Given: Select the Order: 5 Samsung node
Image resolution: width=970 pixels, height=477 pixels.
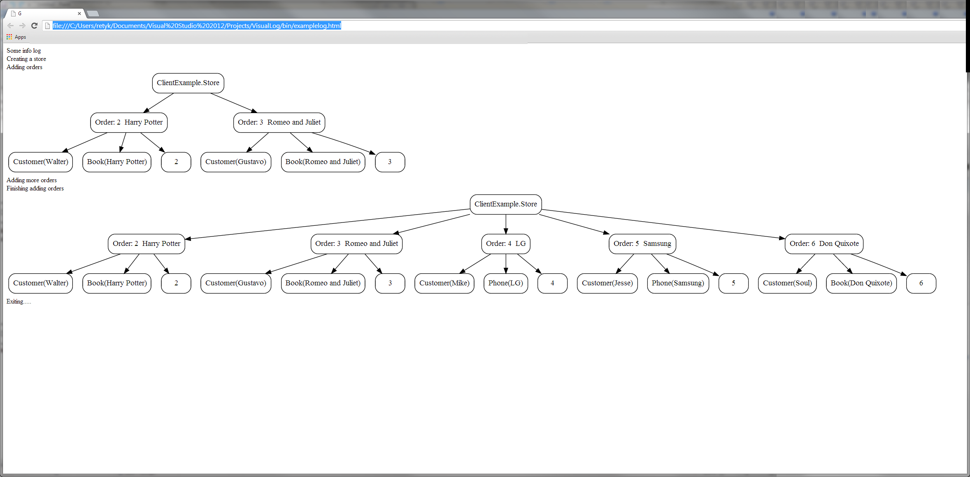Looking at the screenshot, I should pos(642,244).
